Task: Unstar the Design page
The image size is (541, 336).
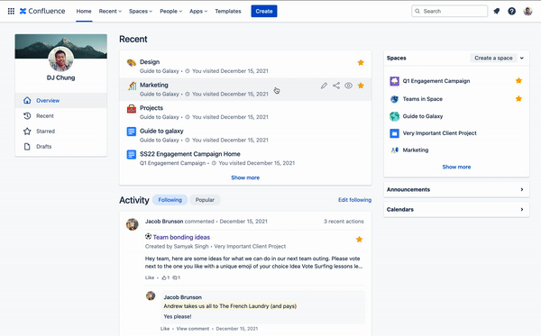Action: 361,62
